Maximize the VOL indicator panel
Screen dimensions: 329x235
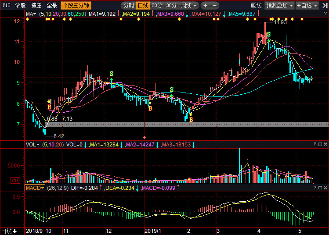(x=320, y=145)
